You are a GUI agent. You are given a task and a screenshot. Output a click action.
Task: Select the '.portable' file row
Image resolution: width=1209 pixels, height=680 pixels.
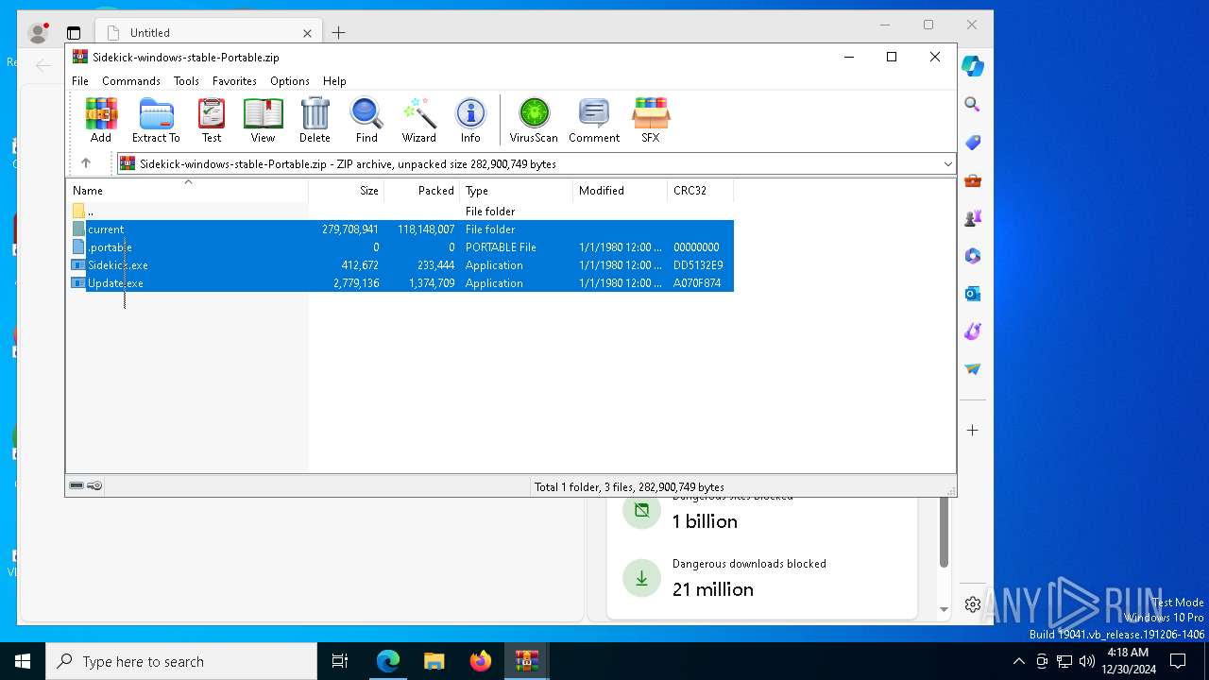click(x=401, y=247)
